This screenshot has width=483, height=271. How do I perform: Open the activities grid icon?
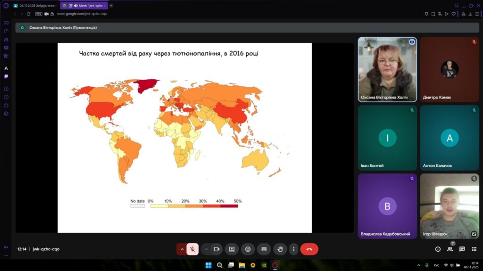pyautogui.click(x=474, y=249)
